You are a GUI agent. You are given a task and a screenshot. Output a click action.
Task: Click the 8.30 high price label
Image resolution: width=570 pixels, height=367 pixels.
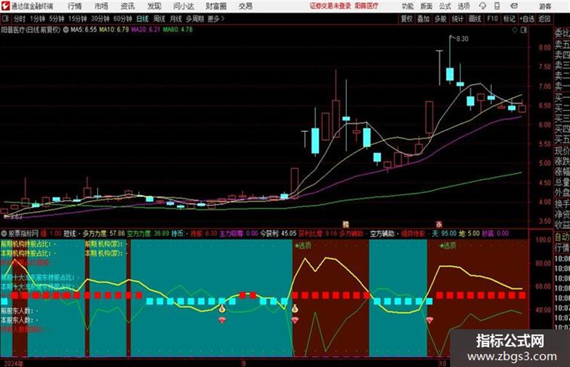[x=462, y=39]
